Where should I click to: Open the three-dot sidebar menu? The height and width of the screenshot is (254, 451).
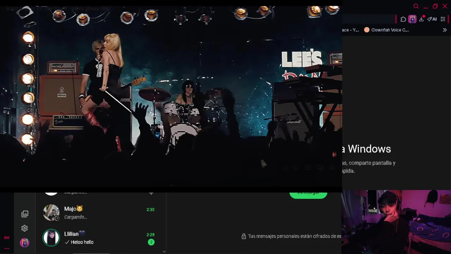7,248
